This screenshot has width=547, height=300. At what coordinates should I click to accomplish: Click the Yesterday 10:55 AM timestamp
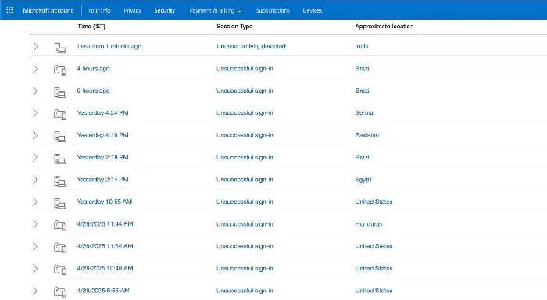[x=105, y=202]
